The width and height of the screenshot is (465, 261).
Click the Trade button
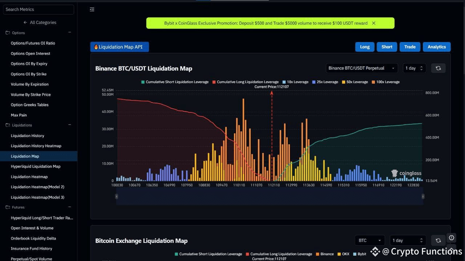pyautogui.click(x=410, y=47)
